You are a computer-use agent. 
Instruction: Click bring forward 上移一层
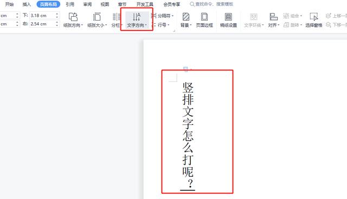pyautogui.click(x=336, y=16)
